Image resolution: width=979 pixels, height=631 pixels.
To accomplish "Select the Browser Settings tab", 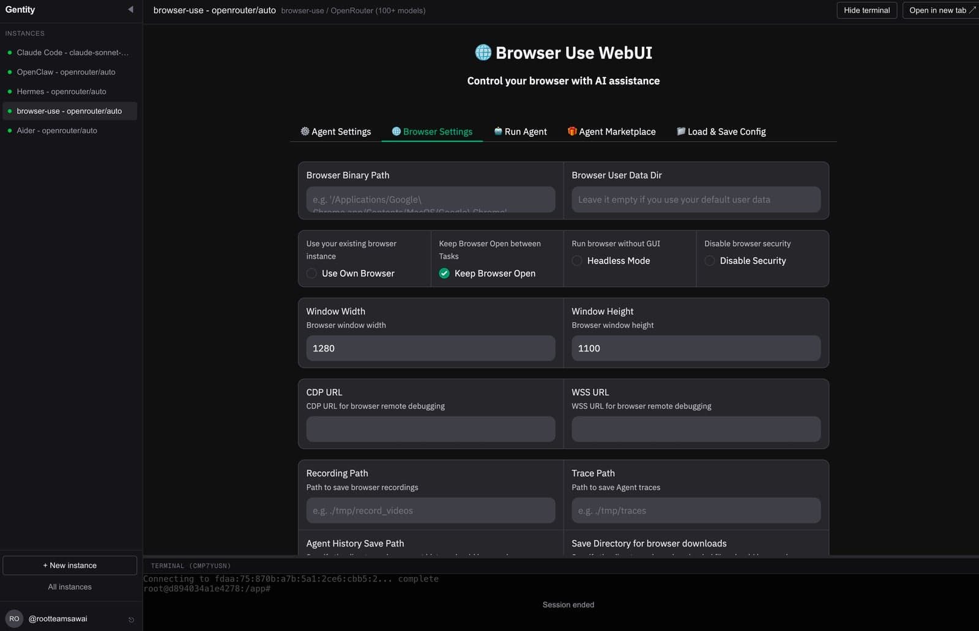I will pyautogui.click(x=432, y=131).
